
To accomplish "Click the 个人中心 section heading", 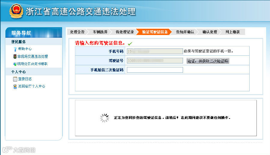I will (x=19, y=72).
